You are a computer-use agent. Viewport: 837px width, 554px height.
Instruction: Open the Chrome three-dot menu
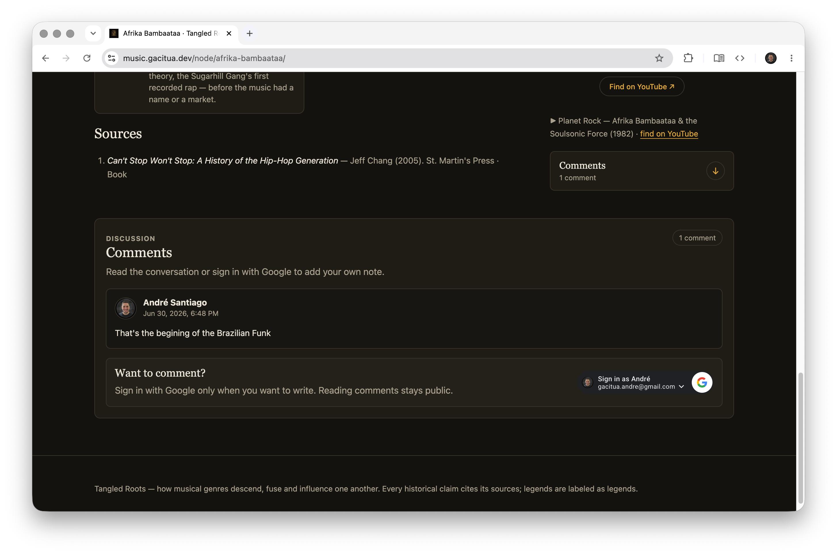(x=791, y=58)
